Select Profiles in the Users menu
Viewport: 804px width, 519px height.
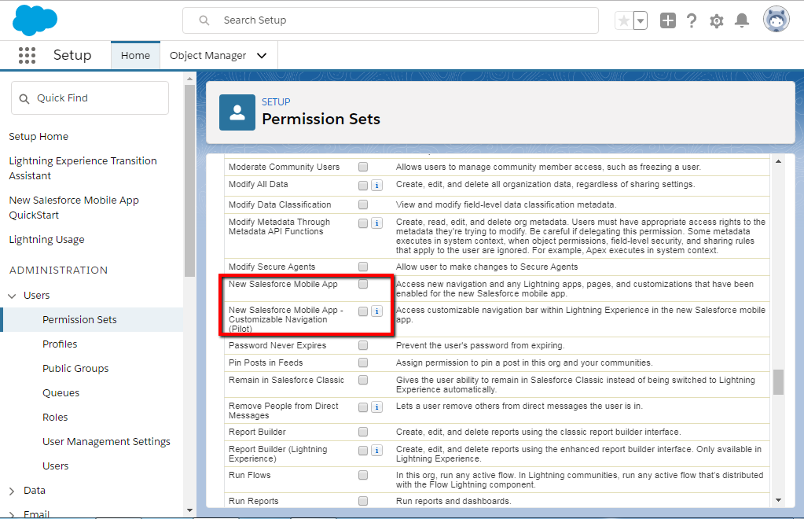[60, 344]
